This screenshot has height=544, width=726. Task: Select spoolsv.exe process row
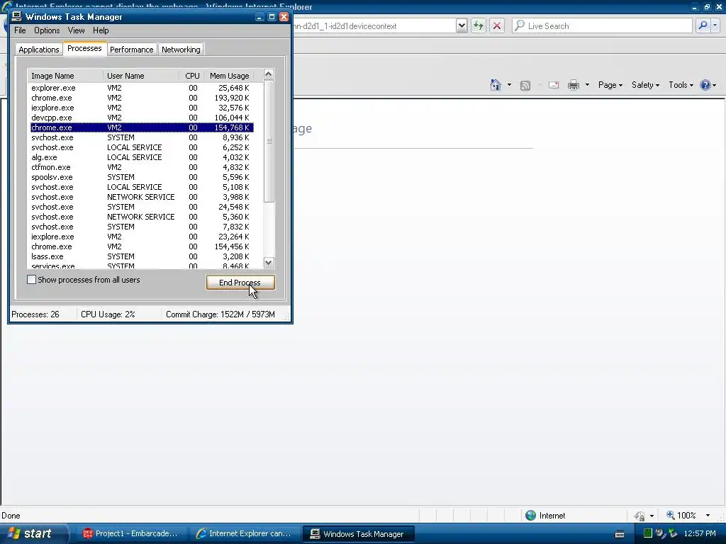[142, 177]
